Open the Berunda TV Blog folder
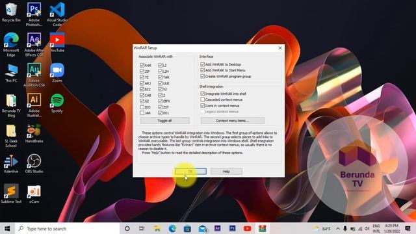Viewport: 416px width, 234px height. [11, 105]
